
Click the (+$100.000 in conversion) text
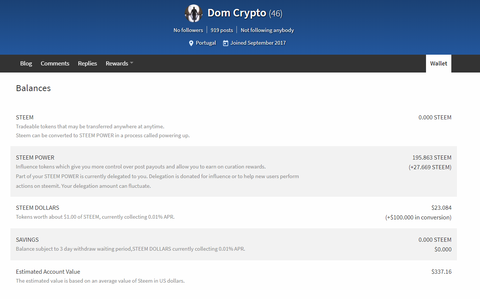418,218
